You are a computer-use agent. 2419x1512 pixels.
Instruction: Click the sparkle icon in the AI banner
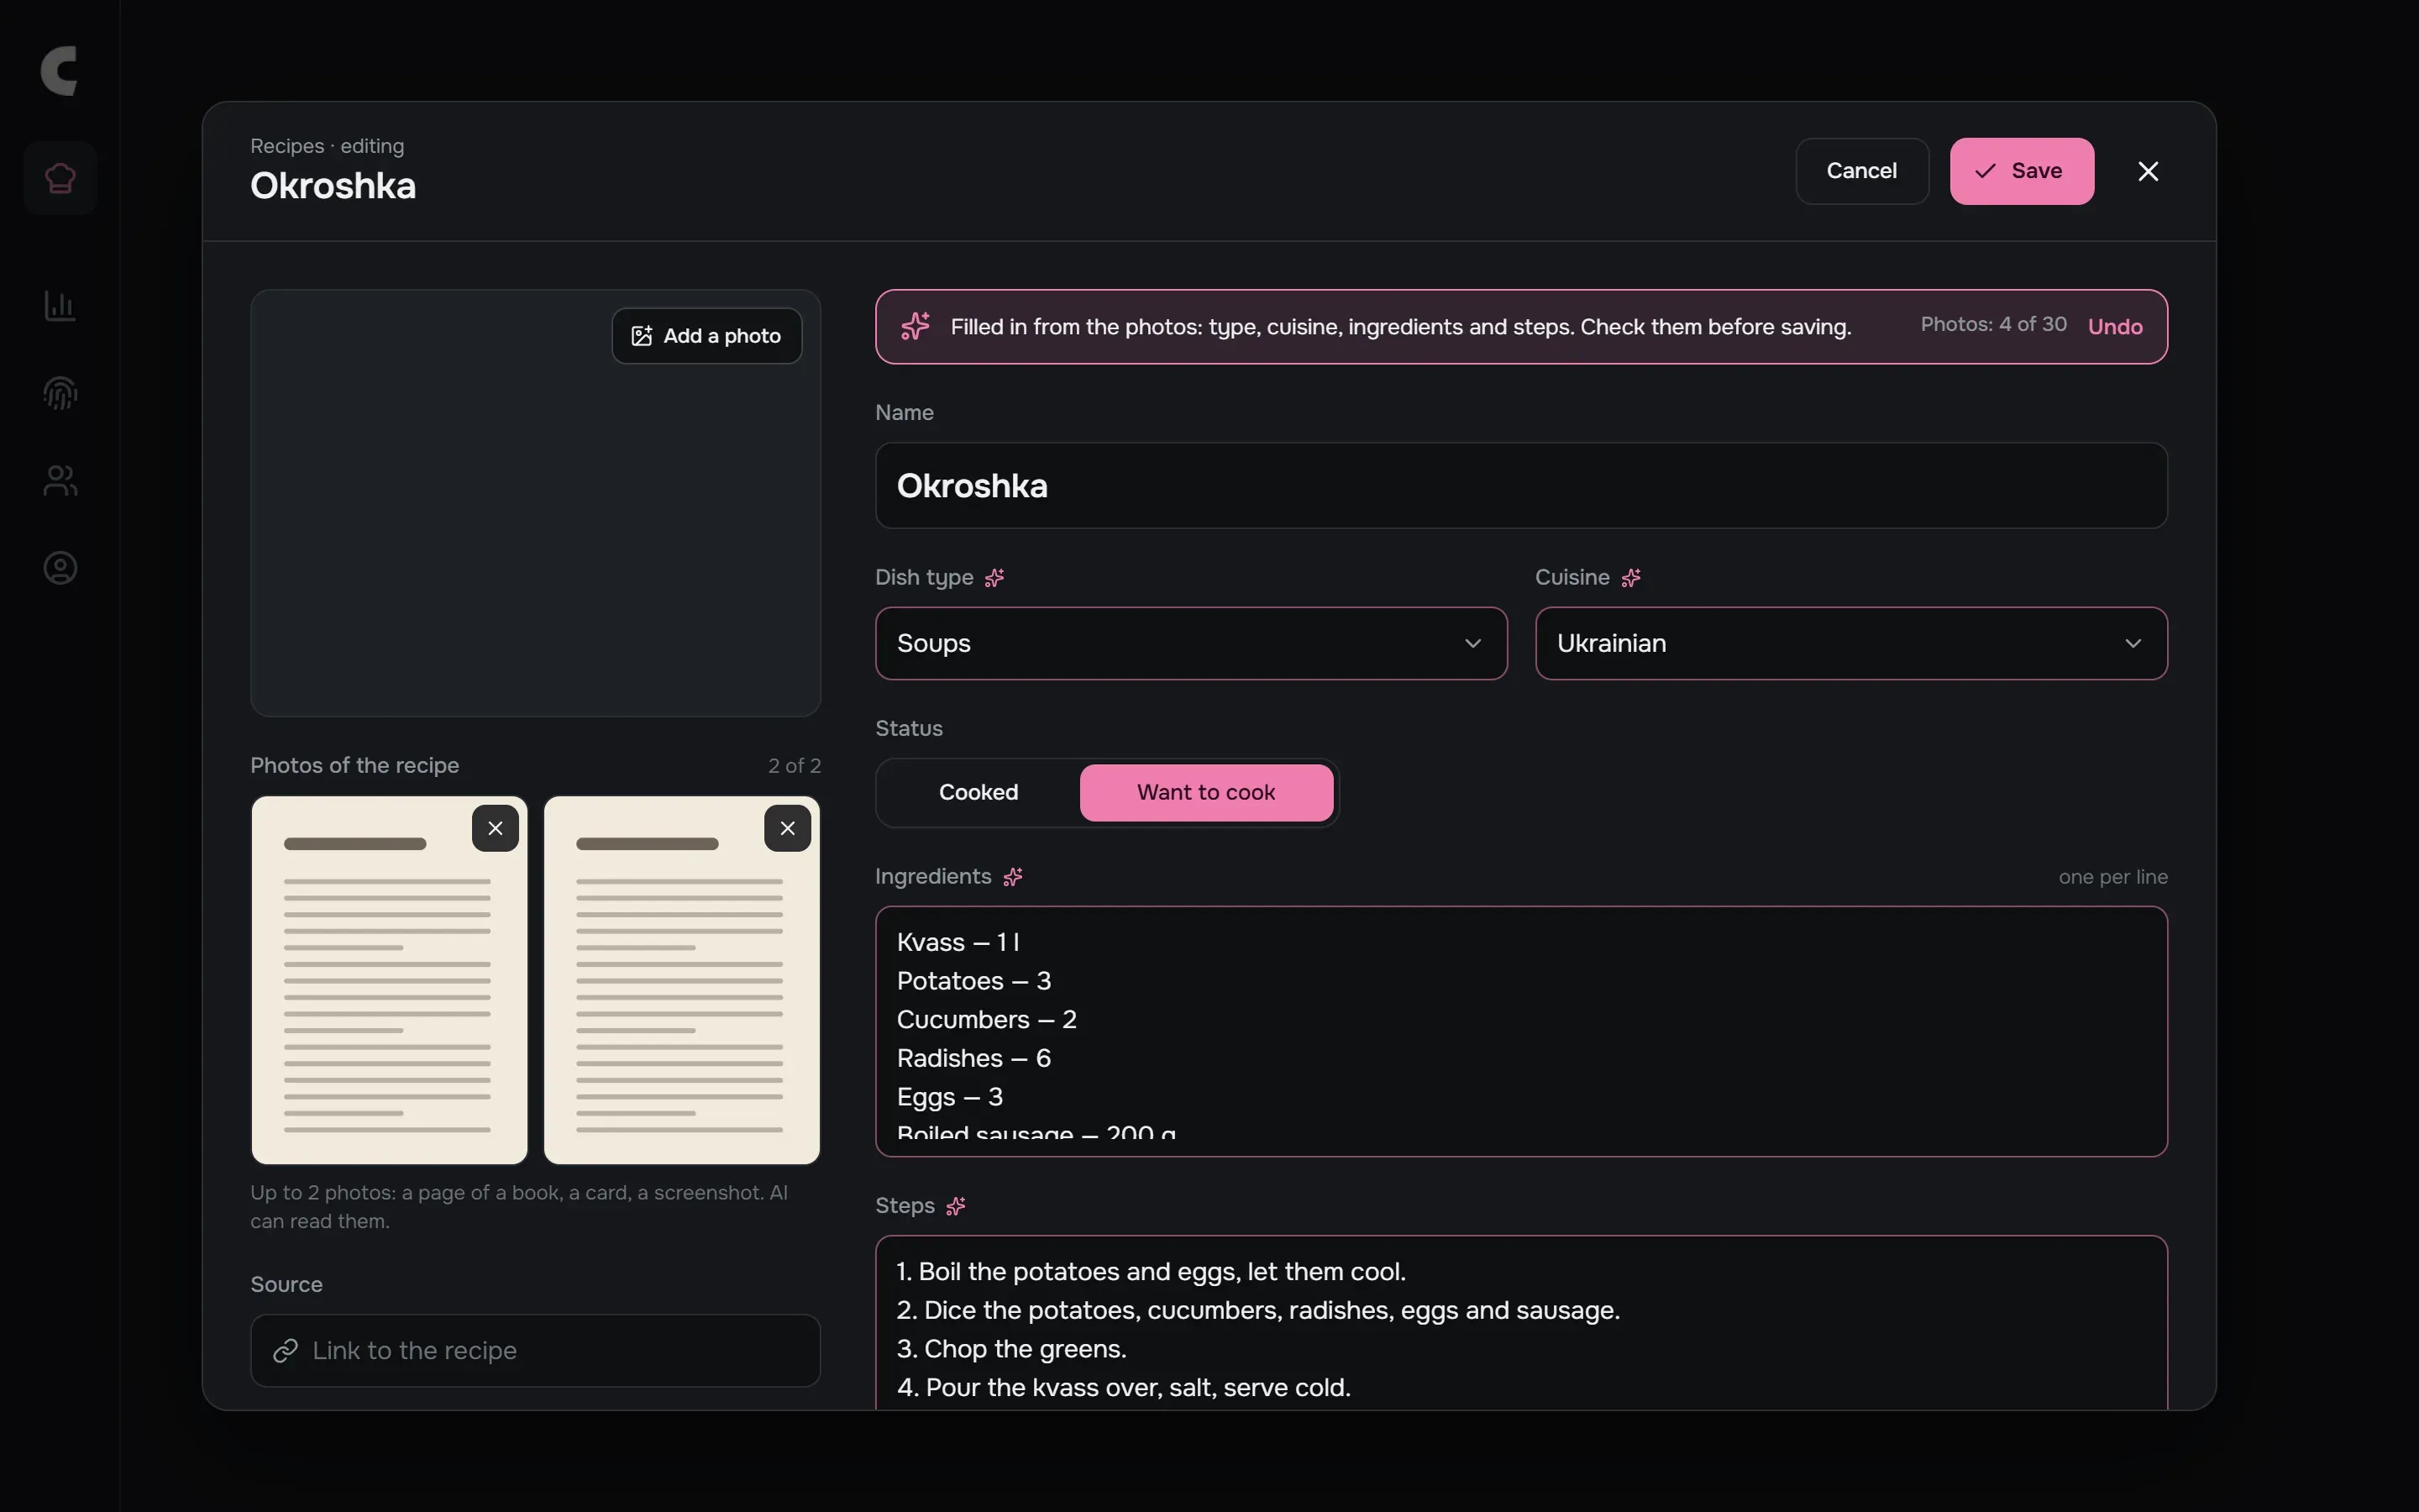pos(915,326)
